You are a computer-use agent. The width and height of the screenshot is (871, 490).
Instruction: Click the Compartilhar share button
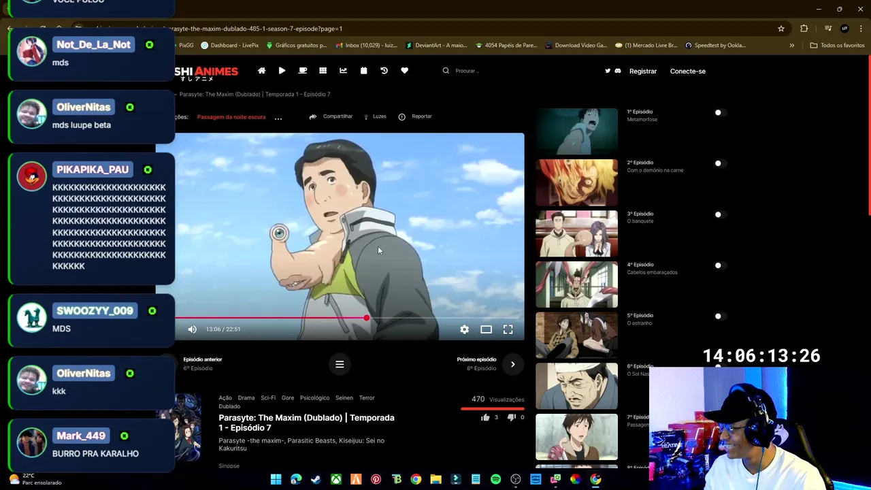coord(331,116)
